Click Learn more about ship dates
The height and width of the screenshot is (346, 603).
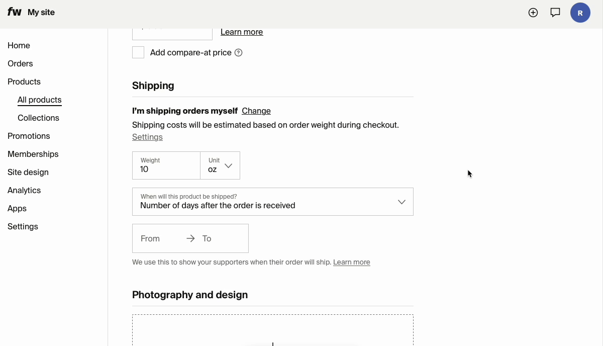(x=352, y=262)
